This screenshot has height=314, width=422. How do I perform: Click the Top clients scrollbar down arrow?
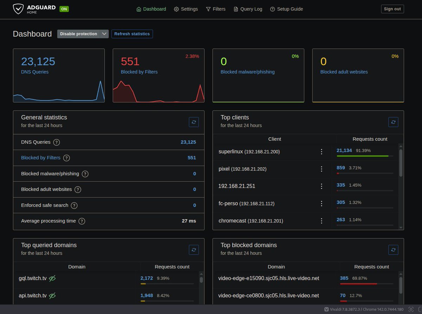[401, 228]
